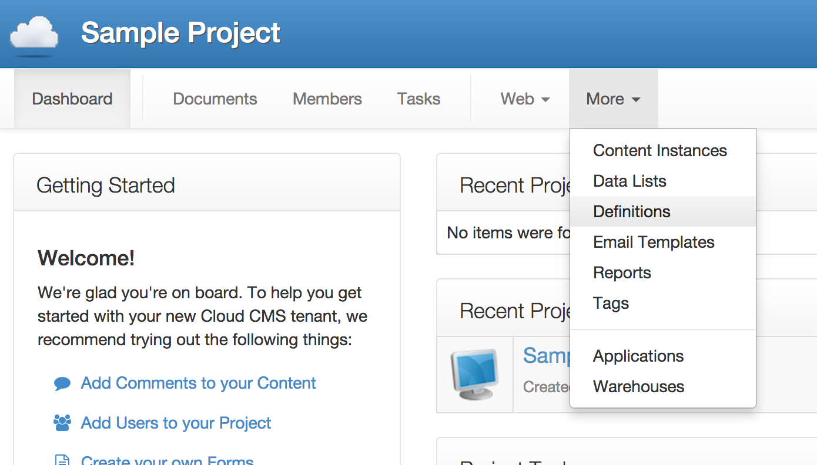This screenshot has width=817, height=465.
Task: Click the document icon beside Create your own Forms
Action: (x=62, y=460)
